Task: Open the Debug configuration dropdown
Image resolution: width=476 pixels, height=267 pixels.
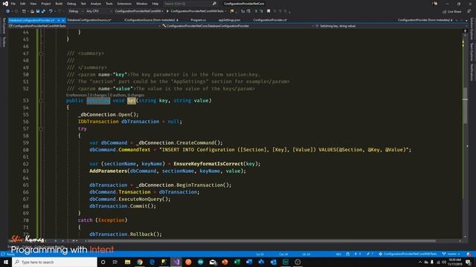Action: pyautogui.click(x=76, y=11)
